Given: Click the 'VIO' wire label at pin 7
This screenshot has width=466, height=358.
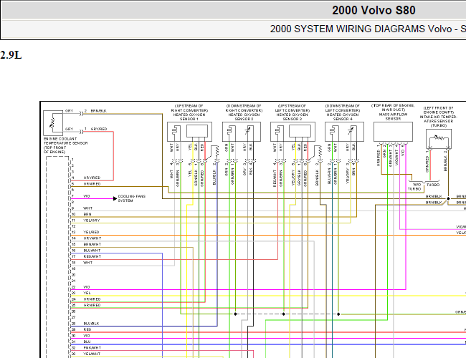Looking at the screenshot, I should tap(87, 196).
